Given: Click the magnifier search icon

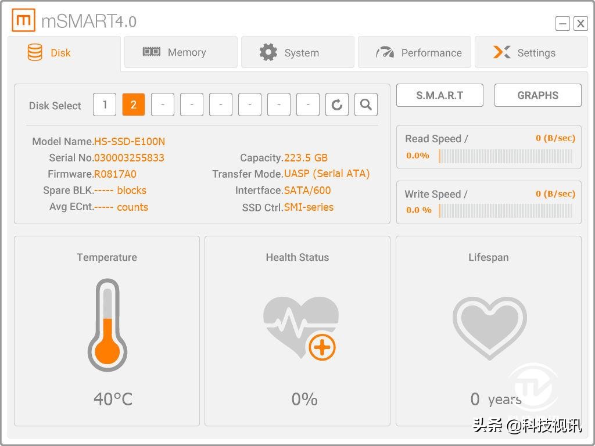Looking at the screenshot, I should point(366,105).
